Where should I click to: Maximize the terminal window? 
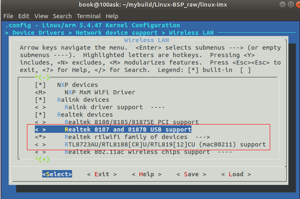[291, 5]
